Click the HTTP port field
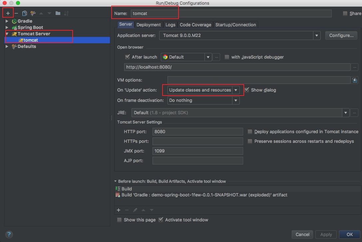This screenshot has width=362, height=242. coord(197,132)
